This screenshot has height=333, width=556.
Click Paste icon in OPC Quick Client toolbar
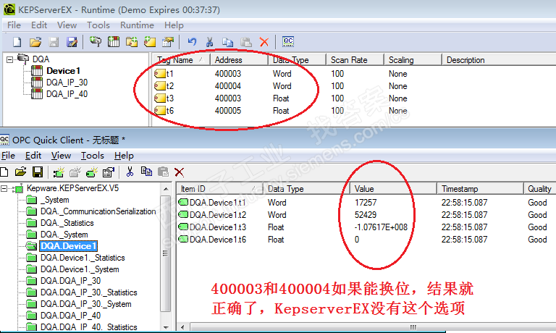[163, 172]
